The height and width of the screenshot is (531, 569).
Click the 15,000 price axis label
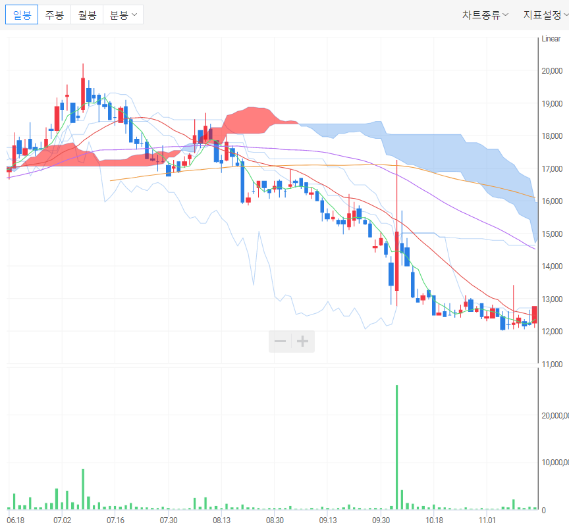coord(552,234)
